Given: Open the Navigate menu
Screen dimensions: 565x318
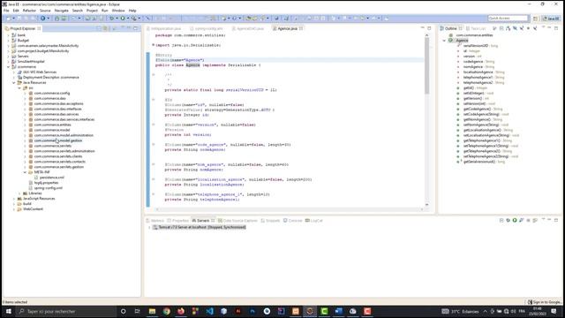Looking at the screenshot, I should point(61,11).
